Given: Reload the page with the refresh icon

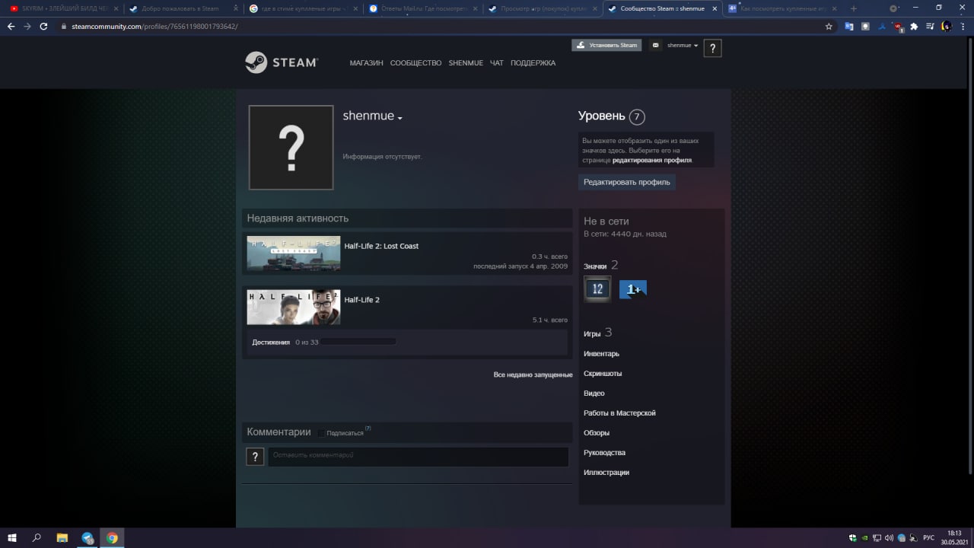Looking at the screenshot, I should (43, 26).
